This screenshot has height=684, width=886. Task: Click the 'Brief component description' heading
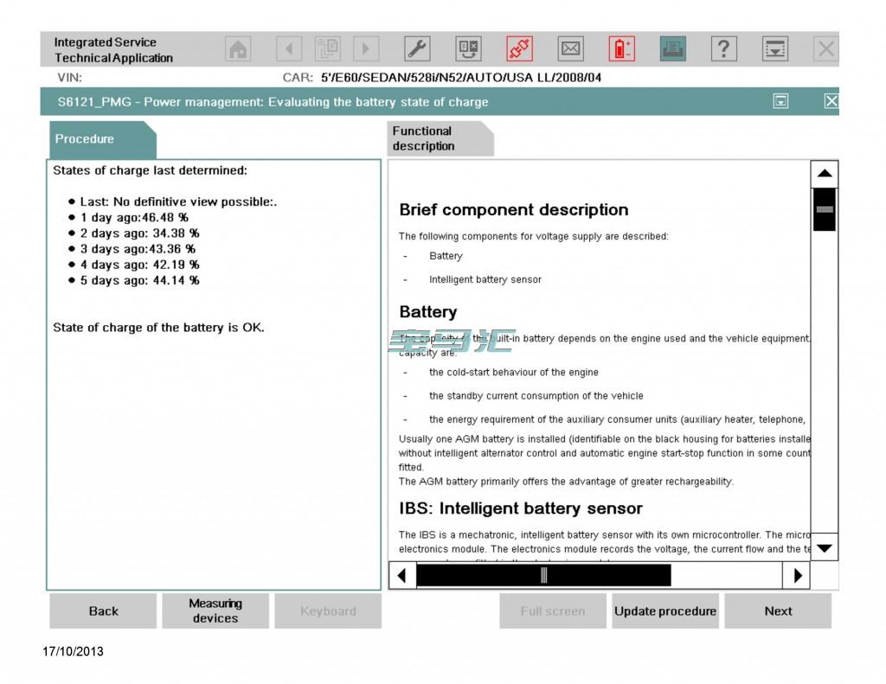click(x=514, y=209)
